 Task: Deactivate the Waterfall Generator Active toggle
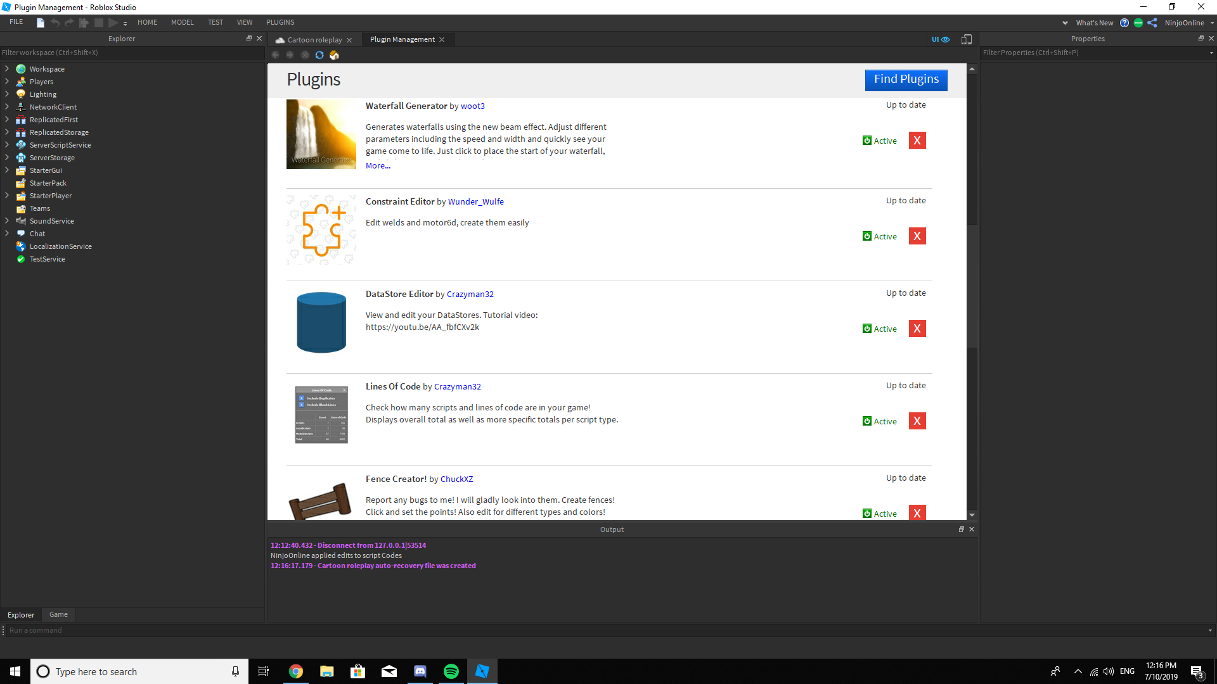point(880,140)
